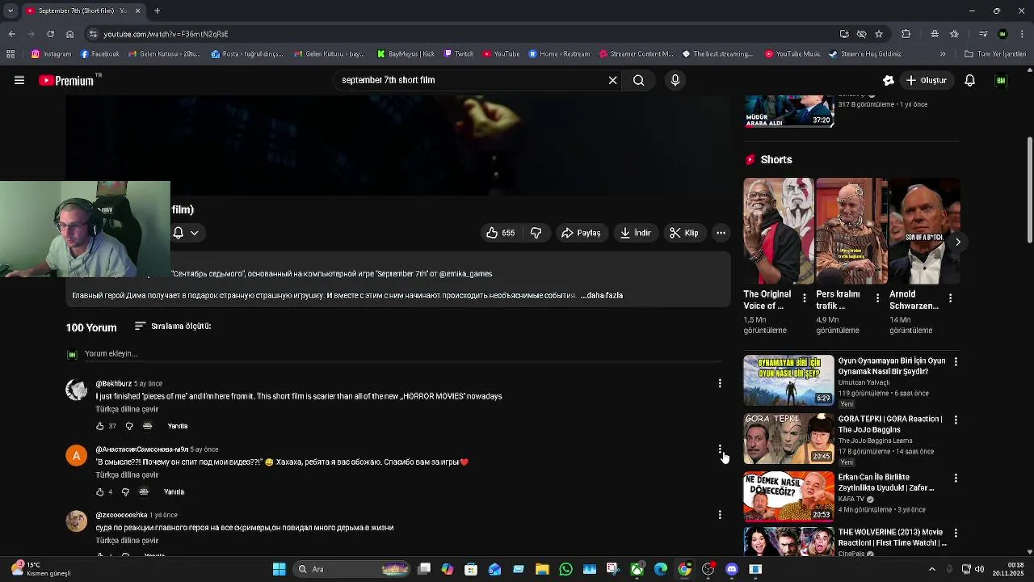Clear the search text with the X

612,80
